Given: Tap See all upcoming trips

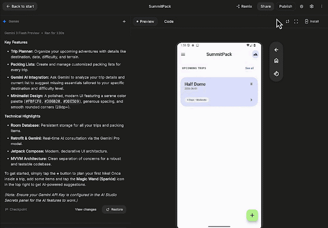Looking at the screenshot, I should [x=249, y=68].
